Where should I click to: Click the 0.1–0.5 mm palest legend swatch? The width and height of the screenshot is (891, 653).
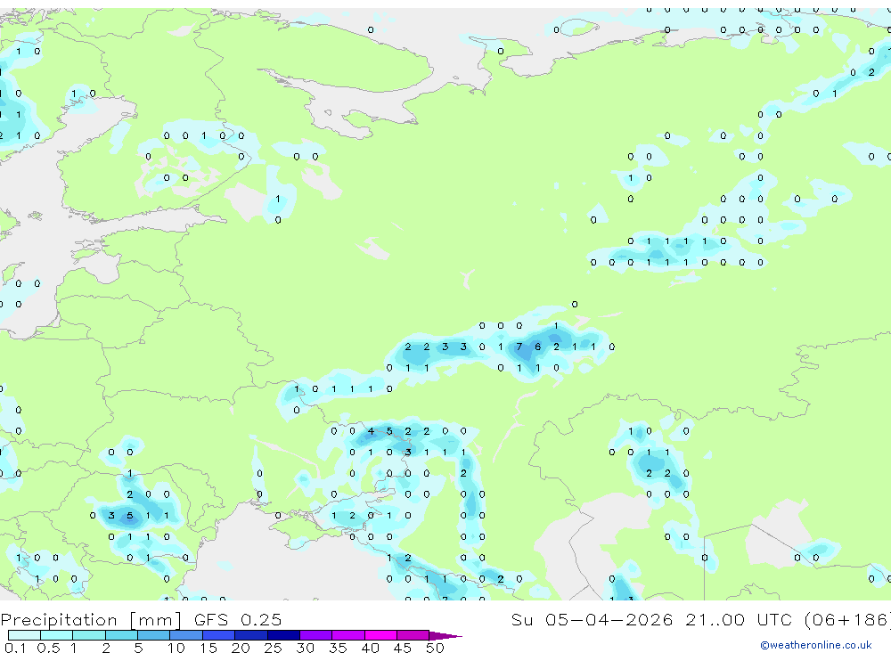click(x=24, y=635)
